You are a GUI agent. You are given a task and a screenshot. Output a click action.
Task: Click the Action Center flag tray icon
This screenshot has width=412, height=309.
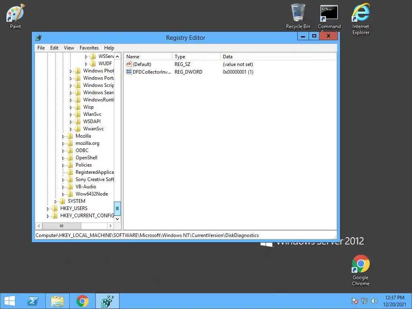355,301
